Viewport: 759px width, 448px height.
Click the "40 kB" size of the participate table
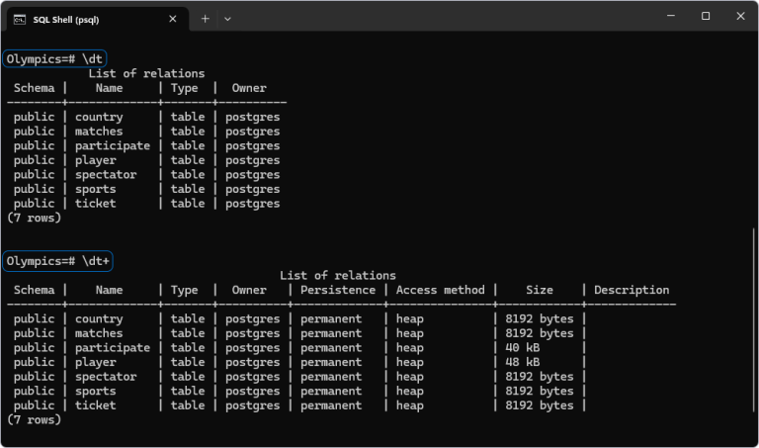pos(523,347)
